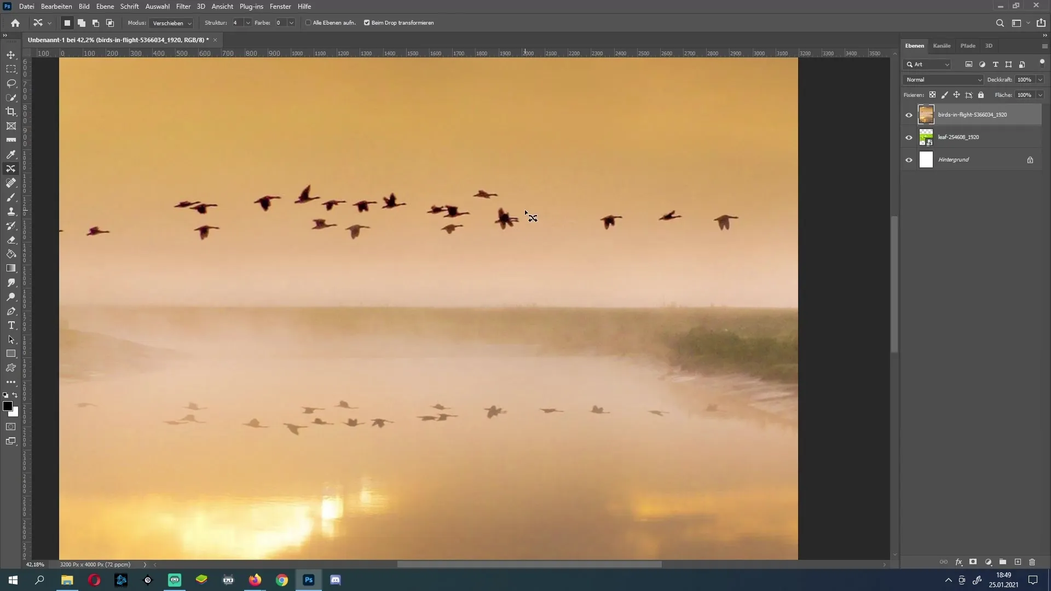Screen dimensions: 1051x591
Task: Open the Fenster menu
Action: [x=280, y=6]
